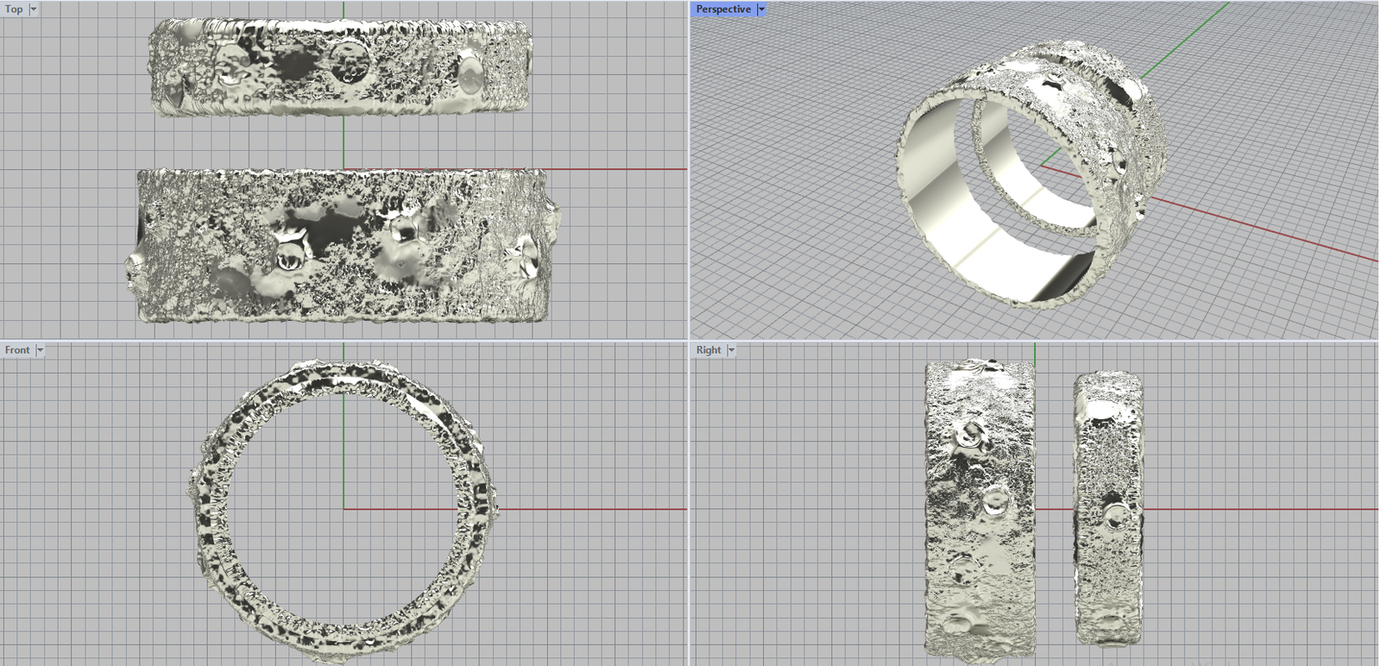Open the Top viewport dropdown arrow
The image size is (1381, 666).
34,9
